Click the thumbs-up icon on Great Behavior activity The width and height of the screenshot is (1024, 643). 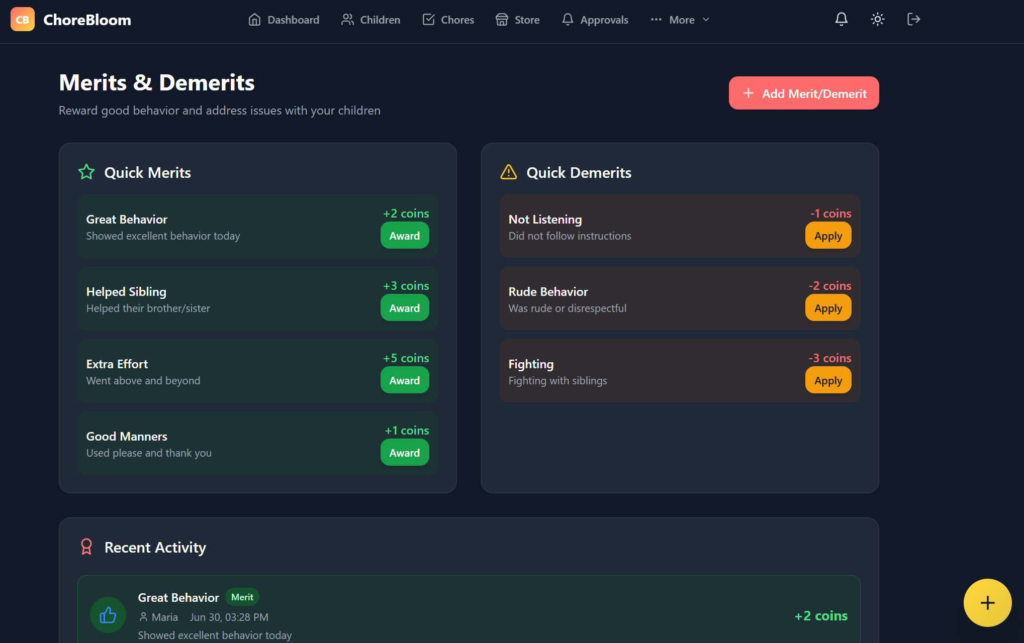click(108, 615)
